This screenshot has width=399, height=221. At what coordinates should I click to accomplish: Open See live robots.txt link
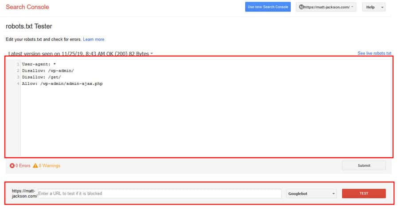pyautogui.click(x=374, y=53)
